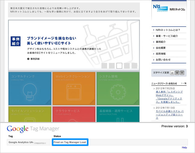Click the Google Tag Manager logo
The image size is (195, 153).
click(33, 129)
